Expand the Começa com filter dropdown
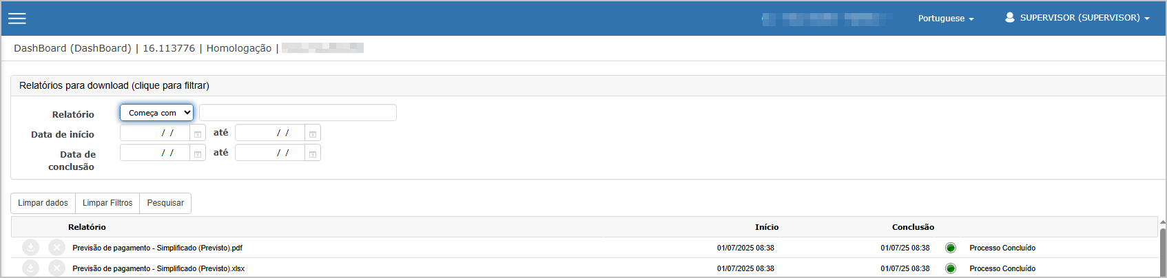This screenshot has height=278, width=1167. 156,113
